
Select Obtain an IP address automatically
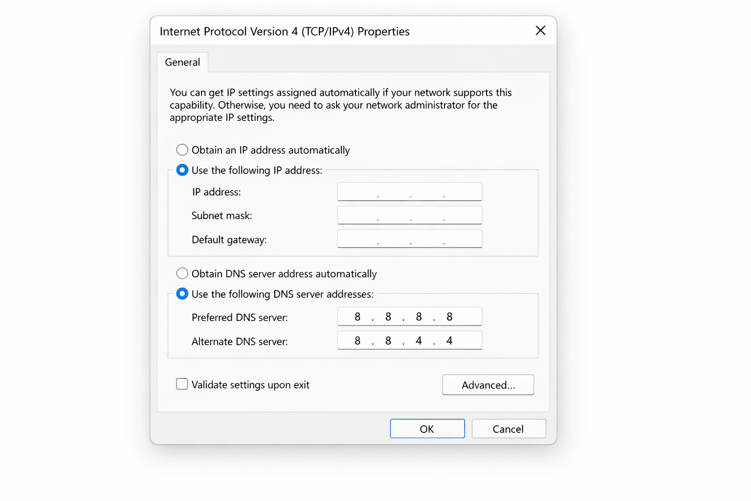tap(182, 150)
